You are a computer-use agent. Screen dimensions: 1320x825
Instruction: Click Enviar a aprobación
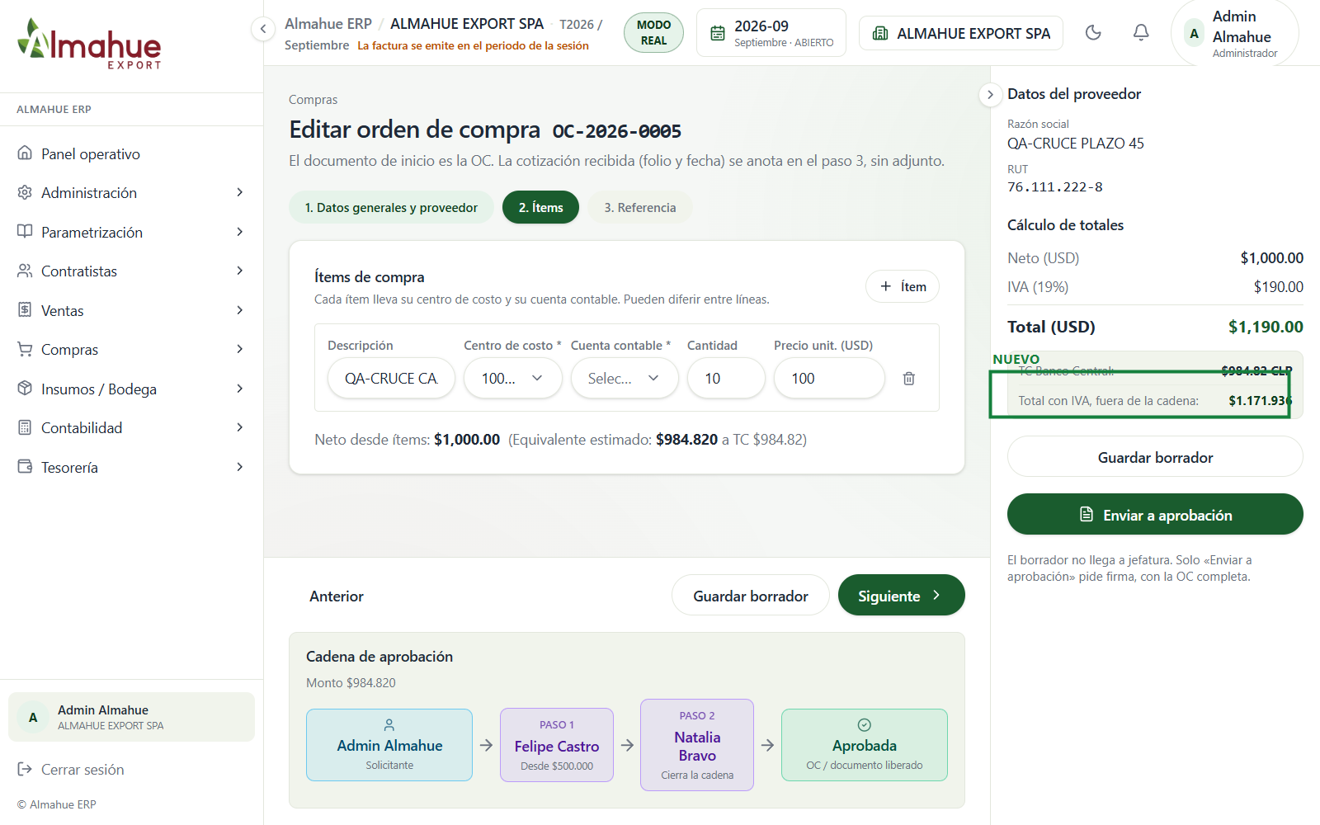click(1155, 515)
